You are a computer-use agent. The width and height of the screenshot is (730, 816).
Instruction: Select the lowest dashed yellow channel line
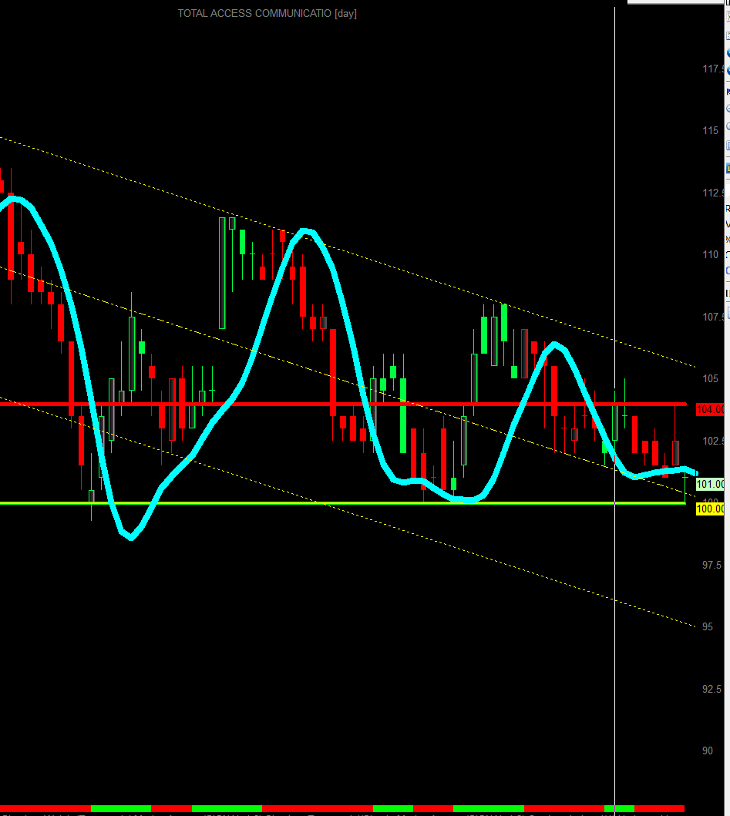(348, 513)
